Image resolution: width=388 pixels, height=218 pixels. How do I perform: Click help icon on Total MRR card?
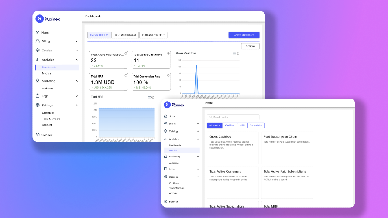click(x=126, y=75)
